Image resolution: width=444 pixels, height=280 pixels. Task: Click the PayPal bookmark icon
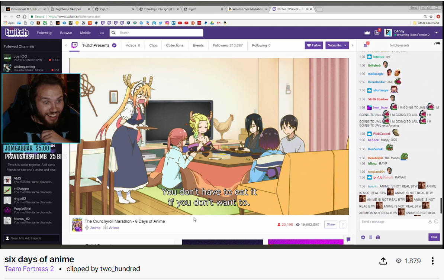tap(206, 23)
